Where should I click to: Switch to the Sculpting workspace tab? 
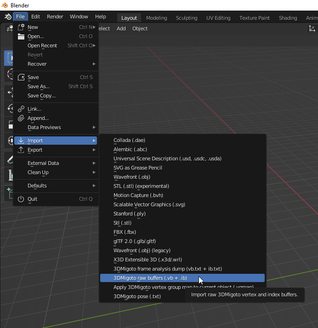pyautogui.click(x=187, y=18)
